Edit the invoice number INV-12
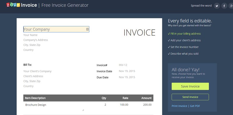This screenshot has width=233, height=115. [123, 65]
